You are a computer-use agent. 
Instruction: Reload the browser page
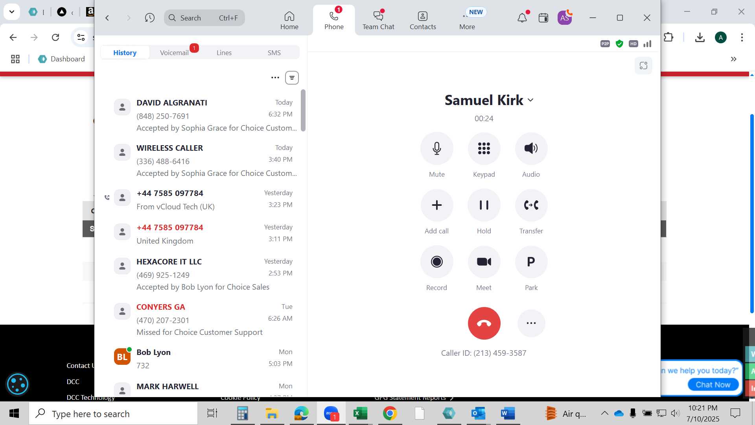click(x=55, y=37)
